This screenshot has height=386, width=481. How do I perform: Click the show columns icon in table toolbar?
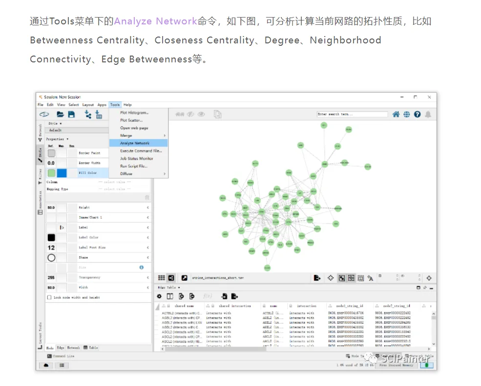coord(170,296)
